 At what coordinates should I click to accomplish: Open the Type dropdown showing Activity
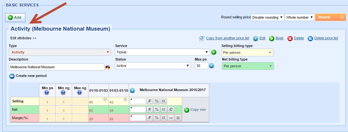(x=60, y=52)
